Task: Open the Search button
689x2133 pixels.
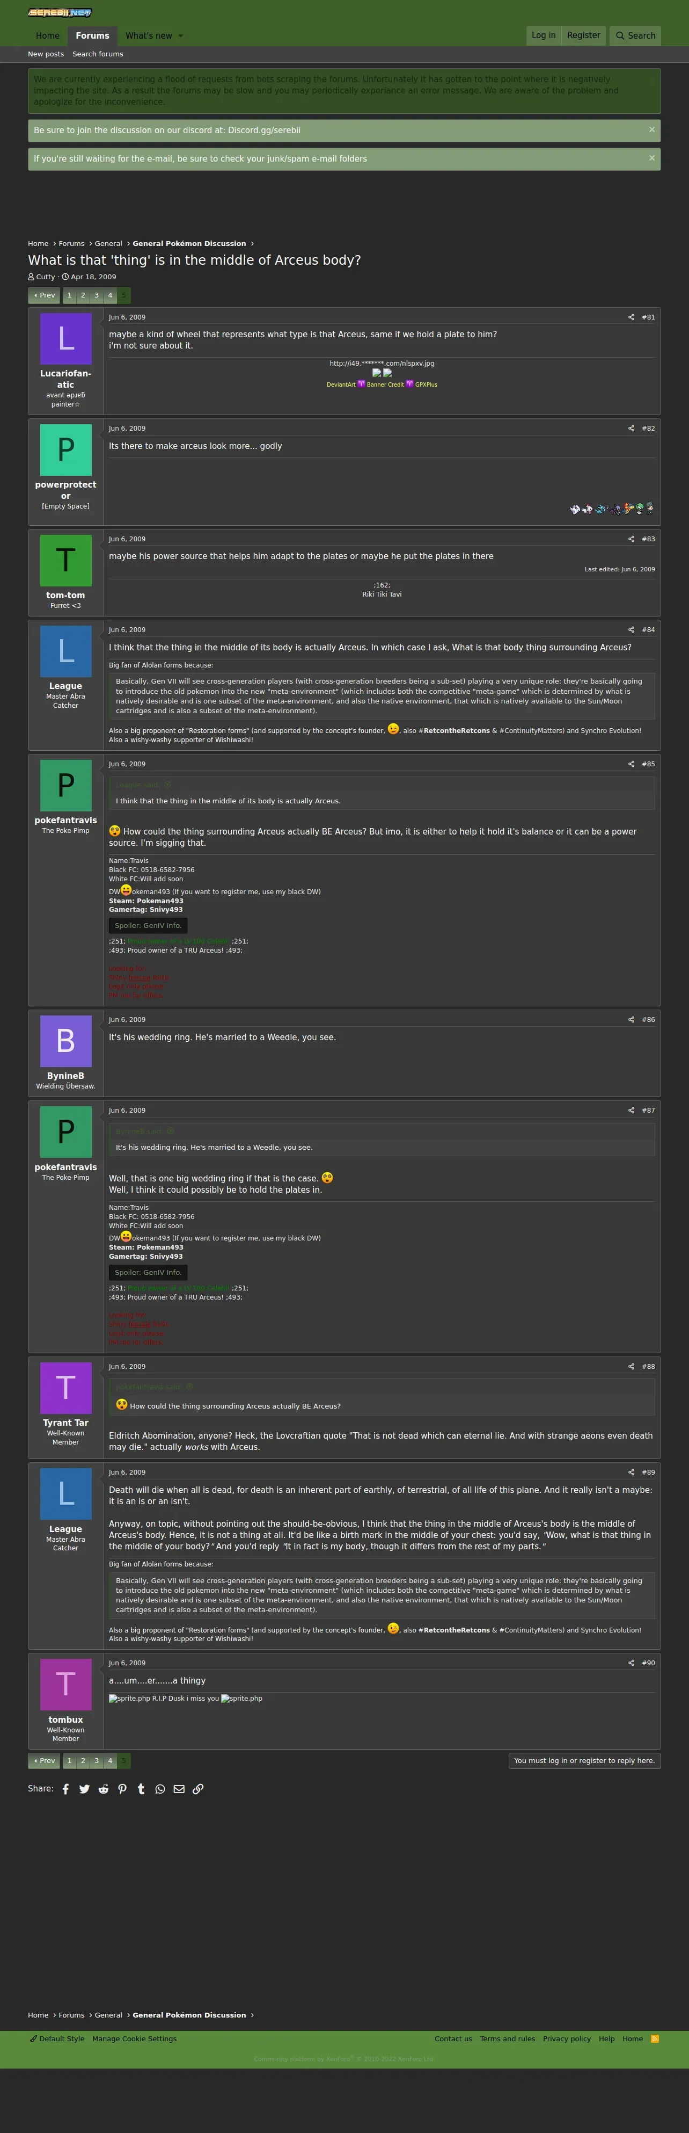Action: click(x=635, y=35)
